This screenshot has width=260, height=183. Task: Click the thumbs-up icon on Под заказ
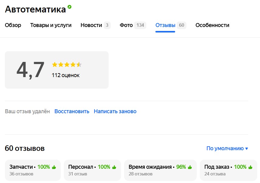coord(251,167)
